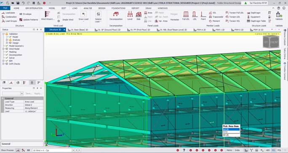Viewport: 288px width, 153px height.
Task: Open the Decomposition load tool
Action: click(x=116, y=16)
